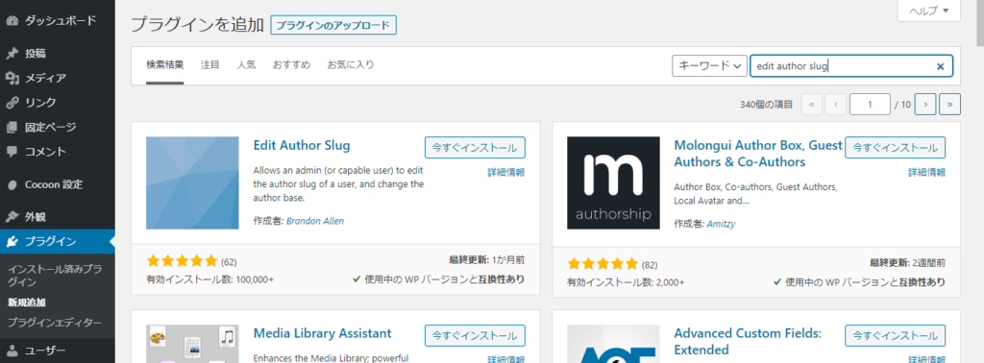The image size is (984, 363).
Task: Click the Edit Author Slug plugin thumbnail
Action: point(192,183)
